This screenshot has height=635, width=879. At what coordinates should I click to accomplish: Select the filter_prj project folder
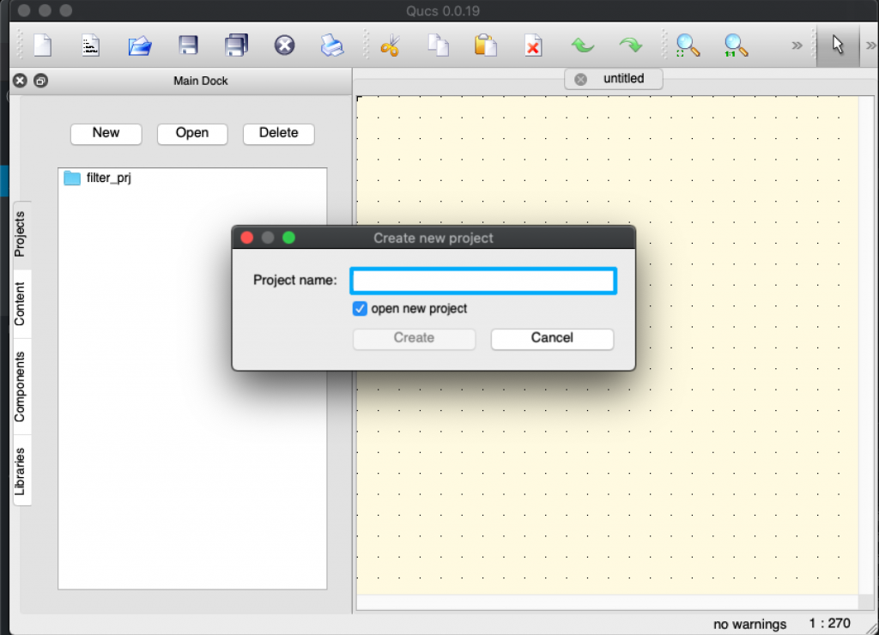(x=98, y=178)
